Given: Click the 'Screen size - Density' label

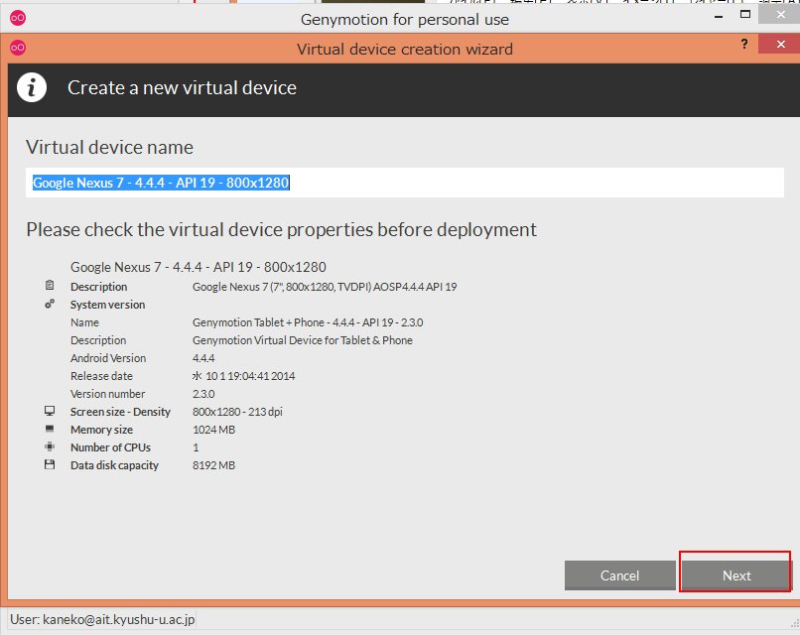Looking at the screenshot, I should [120, 412].
